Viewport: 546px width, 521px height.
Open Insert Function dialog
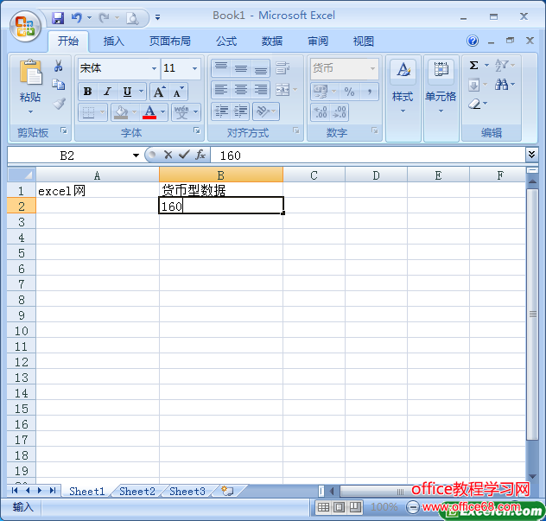point(200,155)
